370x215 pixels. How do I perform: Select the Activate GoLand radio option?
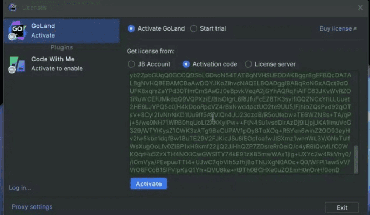coord(131,28)
